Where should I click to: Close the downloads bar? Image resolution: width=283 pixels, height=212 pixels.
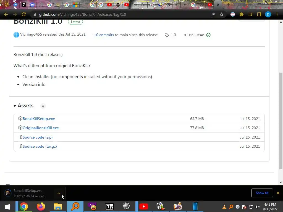pos(278,193)
